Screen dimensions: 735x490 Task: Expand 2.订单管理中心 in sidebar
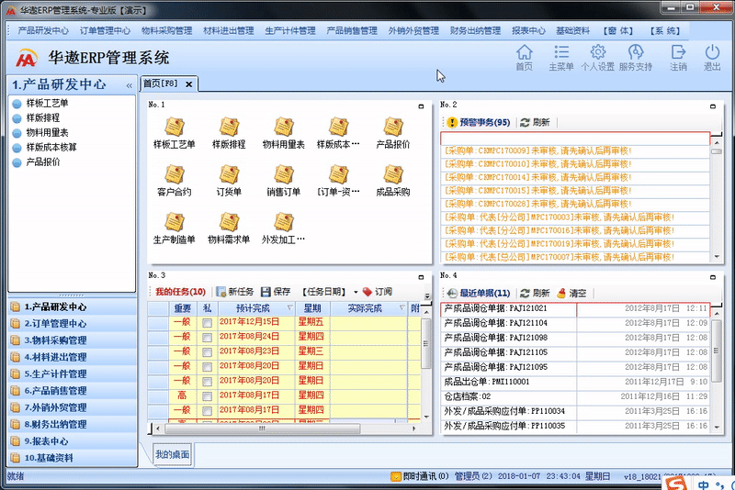point(73,323)
